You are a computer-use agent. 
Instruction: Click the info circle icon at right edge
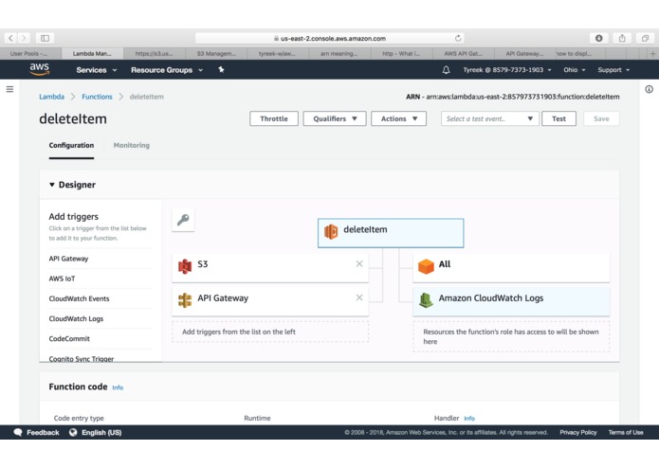(649, 89)
